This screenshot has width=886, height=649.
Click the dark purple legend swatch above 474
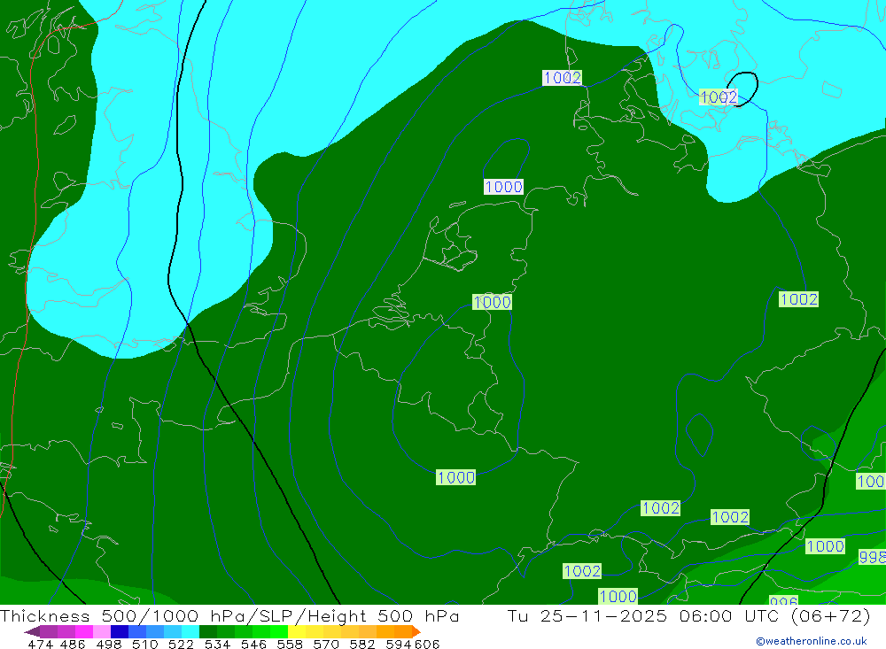click(31, 631)
